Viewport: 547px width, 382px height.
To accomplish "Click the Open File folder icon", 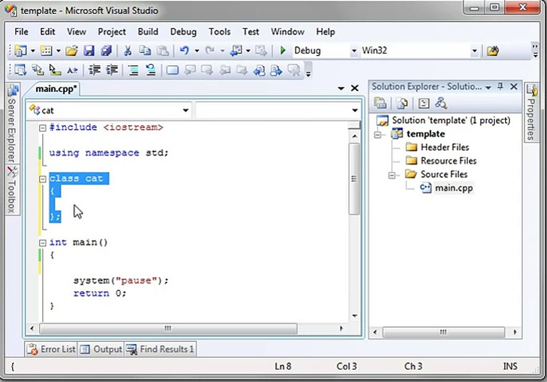I will (72, 51).
